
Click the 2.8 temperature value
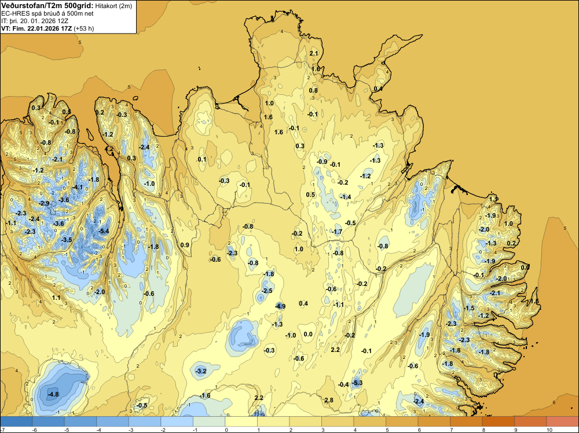tap(329, 400)
